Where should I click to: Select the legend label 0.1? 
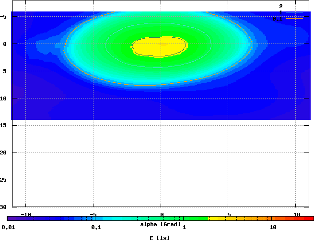[x=277, y=19]
